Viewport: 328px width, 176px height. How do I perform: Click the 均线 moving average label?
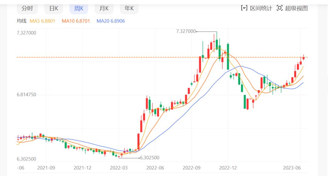point(22,21)
